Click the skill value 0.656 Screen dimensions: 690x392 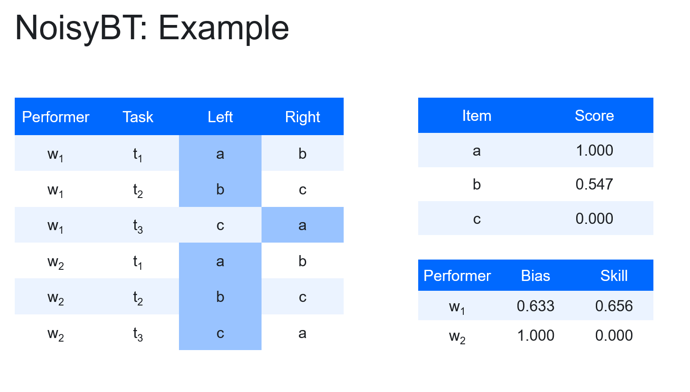[x=614, y=306]
